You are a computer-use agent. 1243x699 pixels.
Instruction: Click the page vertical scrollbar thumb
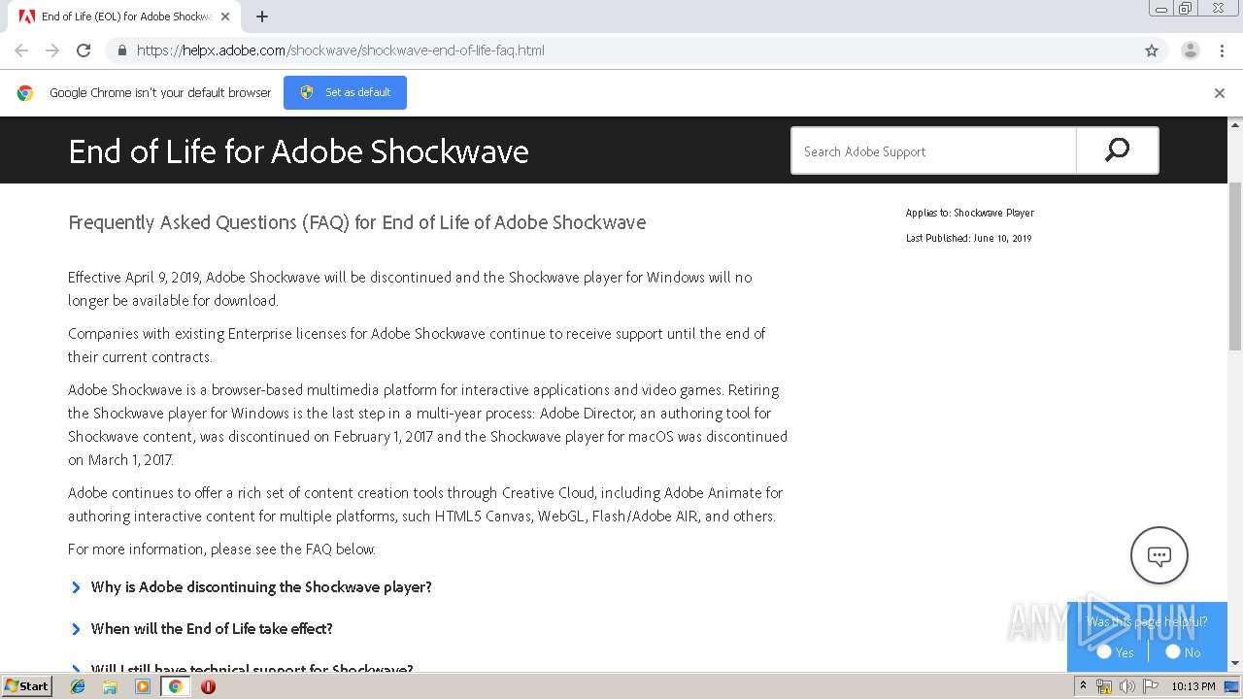click(x=1235, y=265)
